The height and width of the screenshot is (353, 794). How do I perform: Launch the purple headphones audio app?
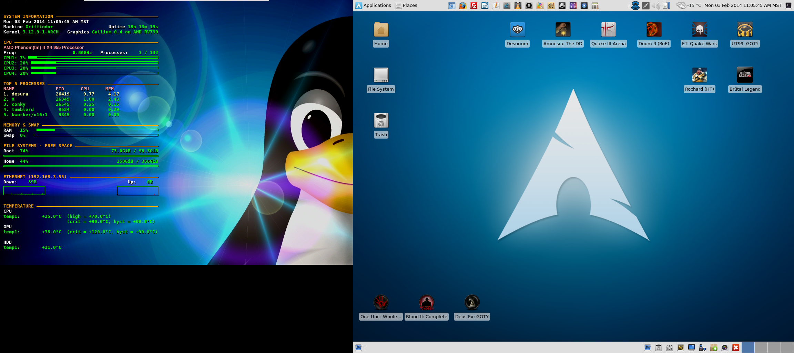click(x=573, y=6)
